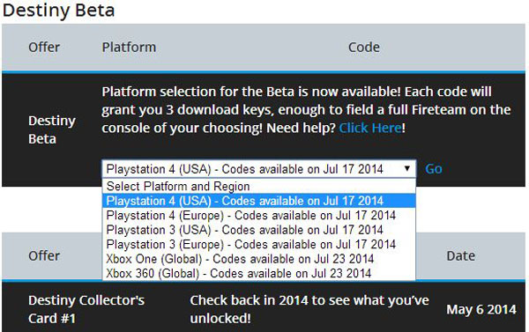Screen dimensions: 529x332
Task: Click the Destiny Beta page heading
Action: tap(59, 10)
